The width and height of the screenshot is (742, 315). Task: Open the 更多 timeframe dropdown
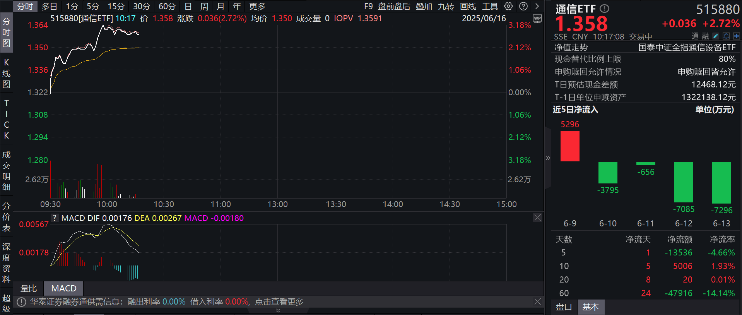click(257, 6)
